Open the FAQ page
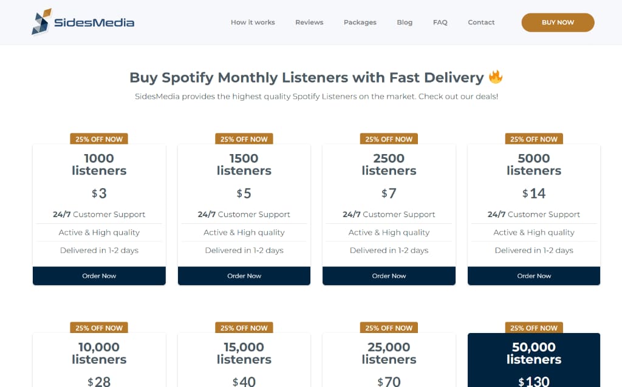This screenshot has height=387, width=622. point(440,22)
